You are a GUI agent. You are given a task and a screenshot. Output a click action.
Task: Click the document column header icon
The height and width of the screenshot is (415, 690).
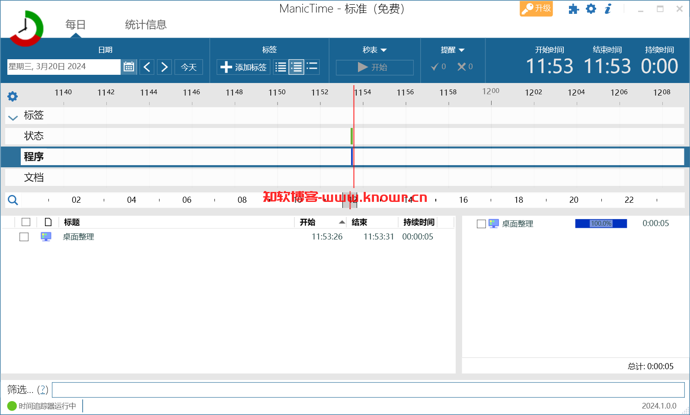(x=48, y=222)
